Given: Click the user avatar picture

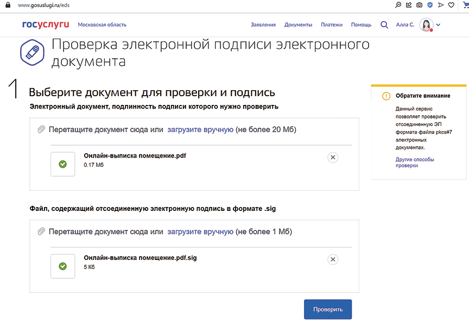Looking at the screenshot, I should point(426,25).
